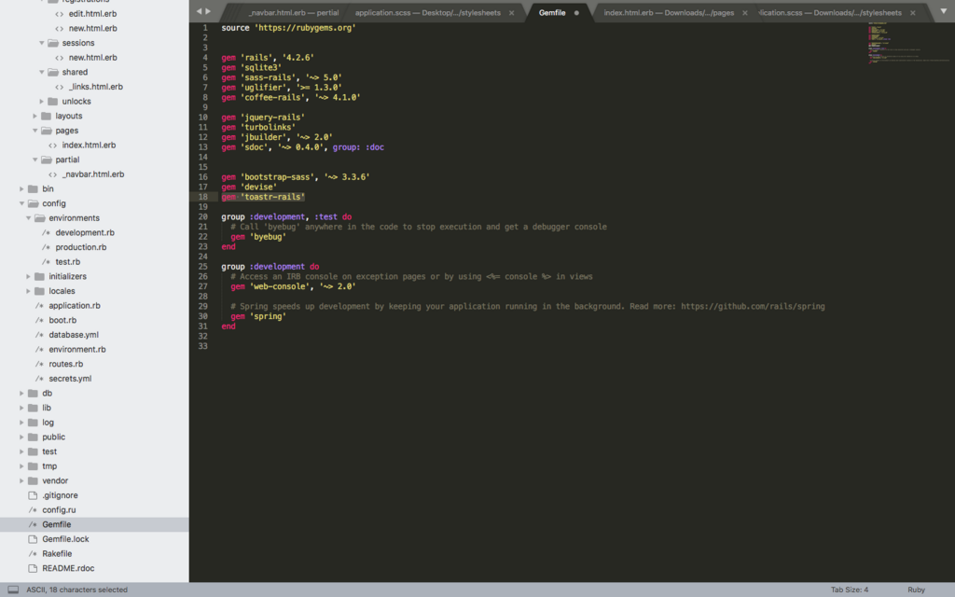Click 'ASCII, 18 characters selected' status text
The image size is (955, 597).
[x=76, y=590]
